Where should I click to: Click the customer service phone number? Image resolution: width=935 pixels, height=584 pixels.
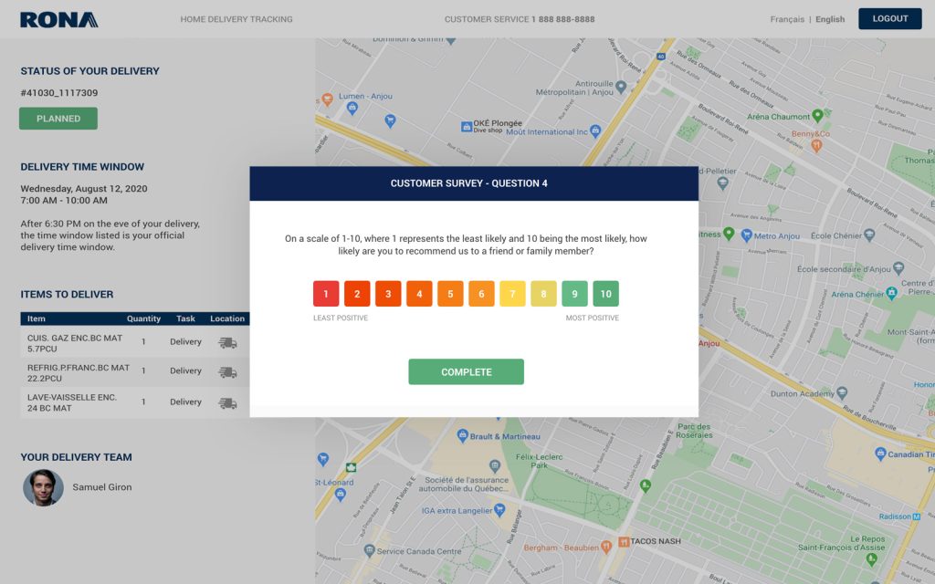click(562, 19)
